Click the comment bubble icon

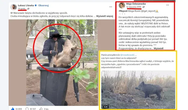point(27,109)
